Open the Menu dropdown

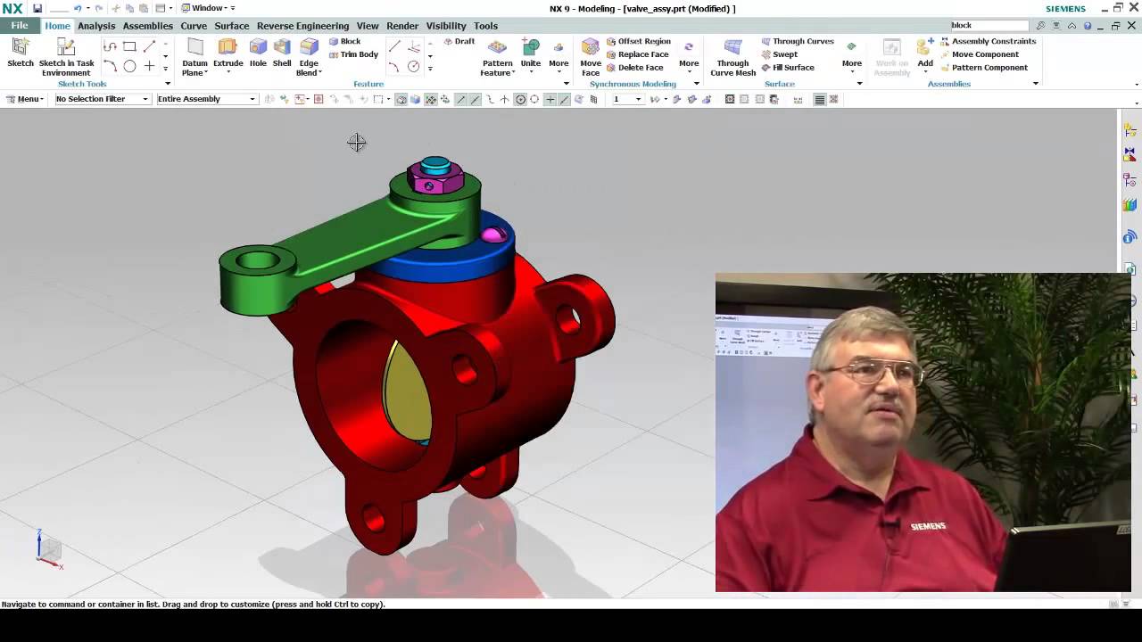coord(25,99)
